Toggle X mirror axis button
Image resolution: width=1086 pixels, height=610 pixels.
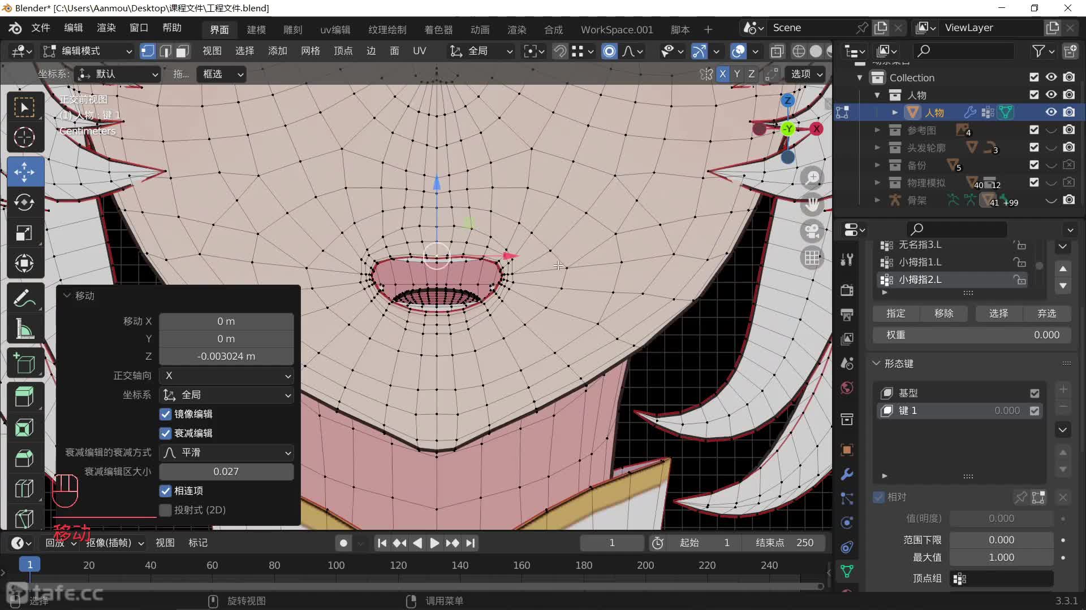pos(722,73)
